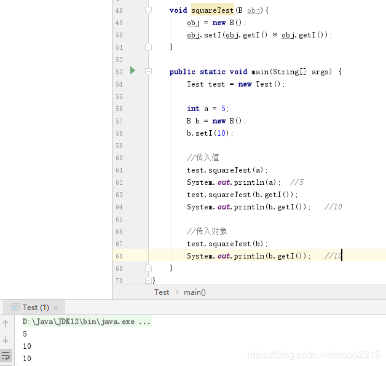Run main with the green gutter arrow

(133, 71)
